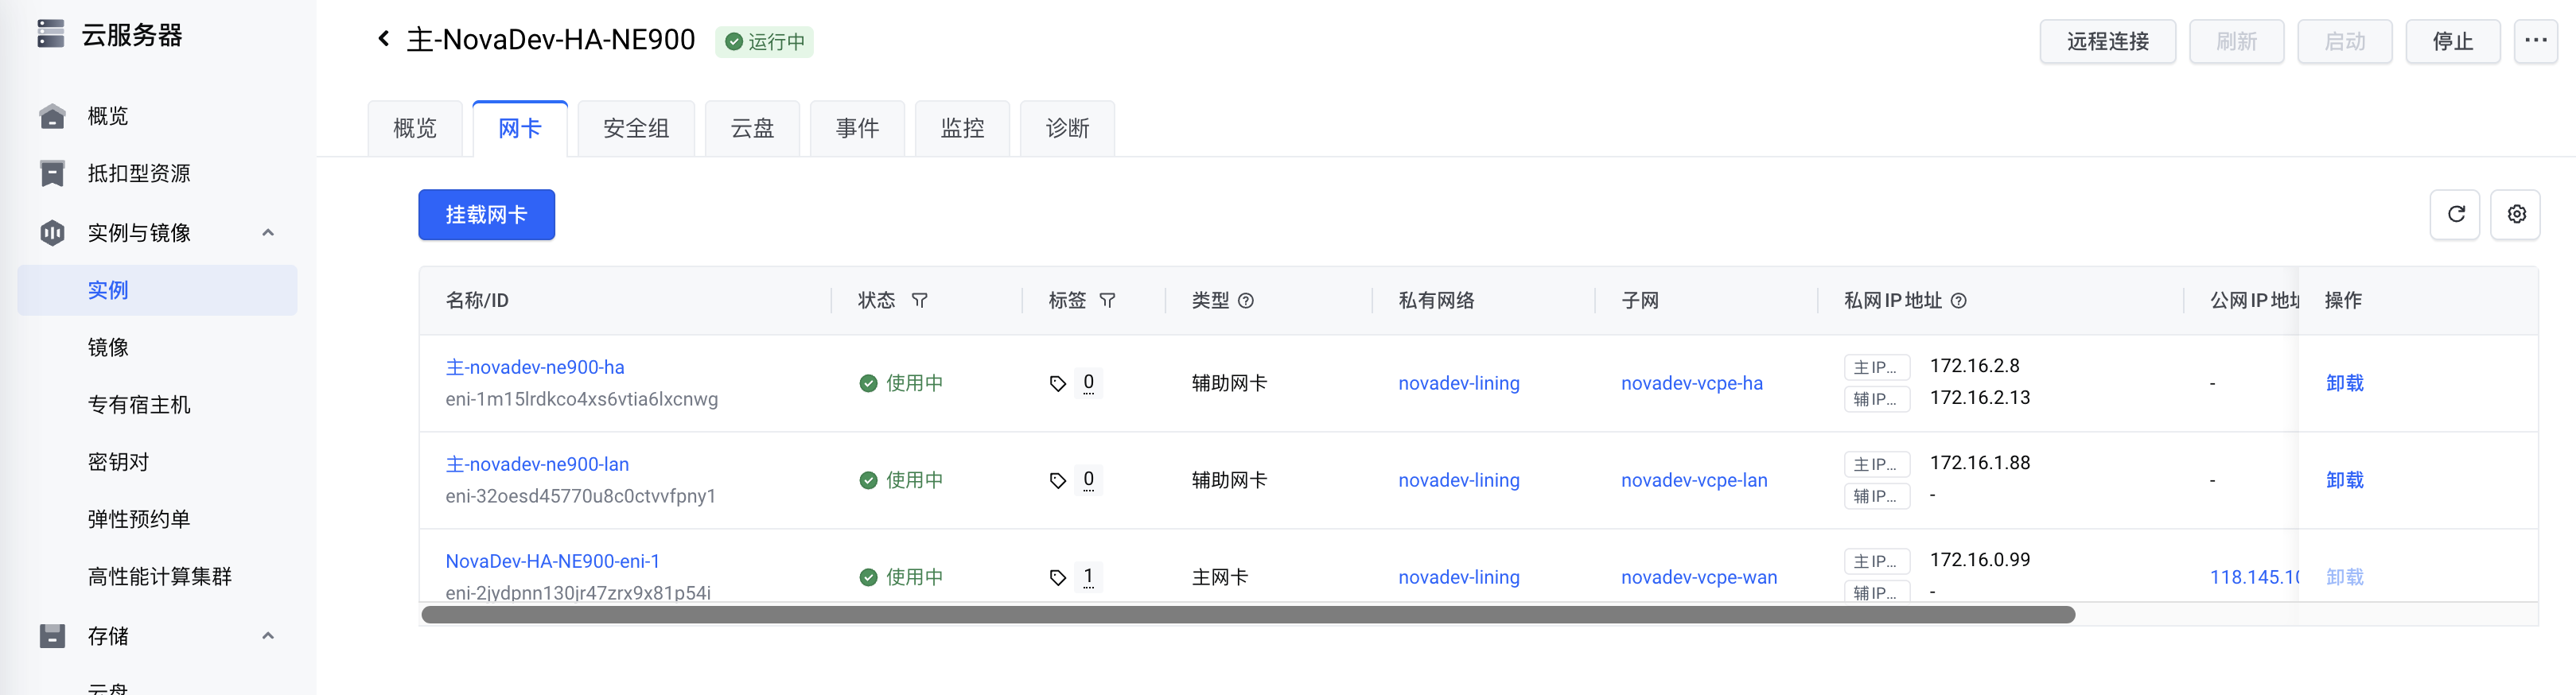Click status check icon of 主-novadev-ne900-ha
This screenshot has height=695, width=2576.
coord(868,383)
